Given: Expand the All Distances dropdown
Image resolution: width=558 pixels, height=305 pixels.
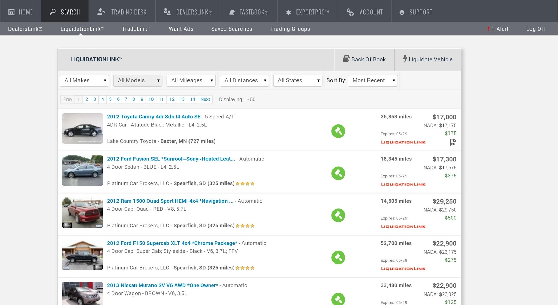Looking at the screenshot, I should coord(245,80).
